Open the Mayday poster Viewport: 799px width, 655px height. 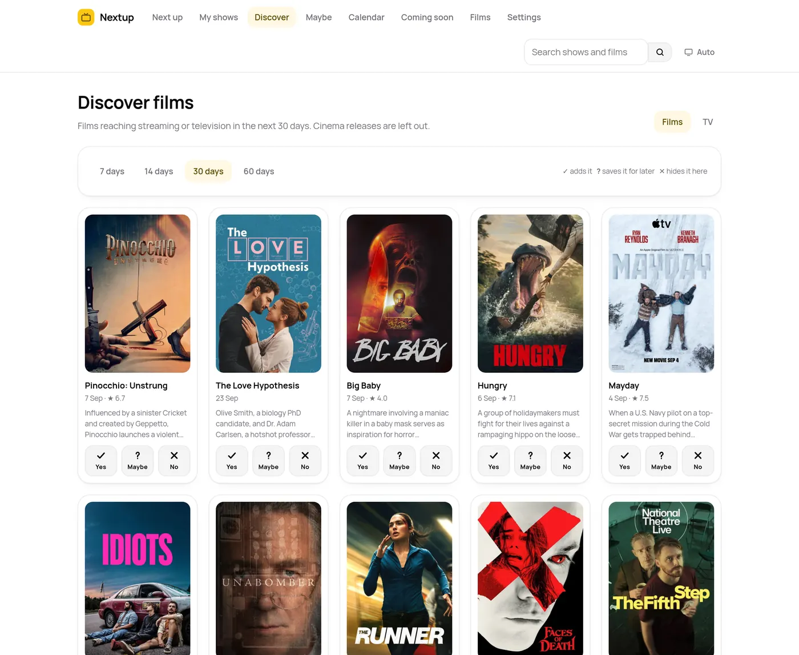(x=661, y=294)
